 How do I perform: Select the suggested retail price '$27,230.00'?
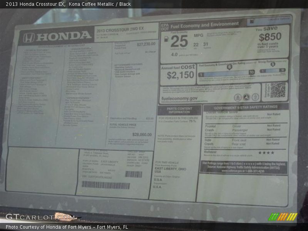(146, 44)
